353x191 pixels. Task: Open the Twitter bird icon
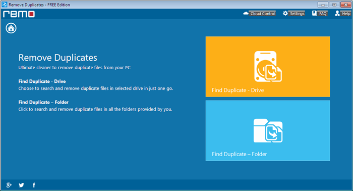pos(21,185)
